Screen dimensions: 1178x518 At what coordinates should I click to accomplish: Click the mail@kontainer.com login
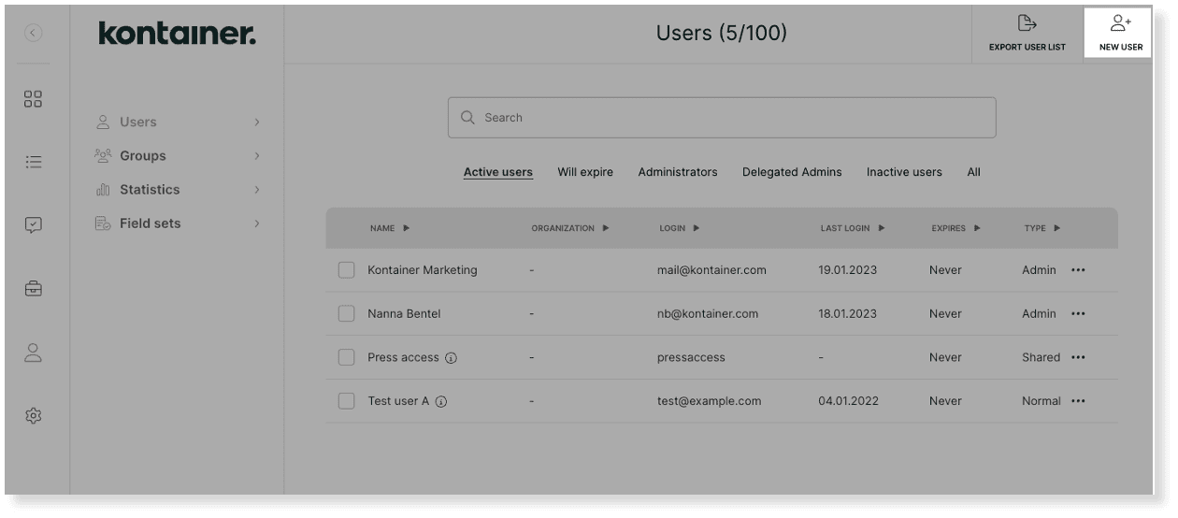(711, 270)
